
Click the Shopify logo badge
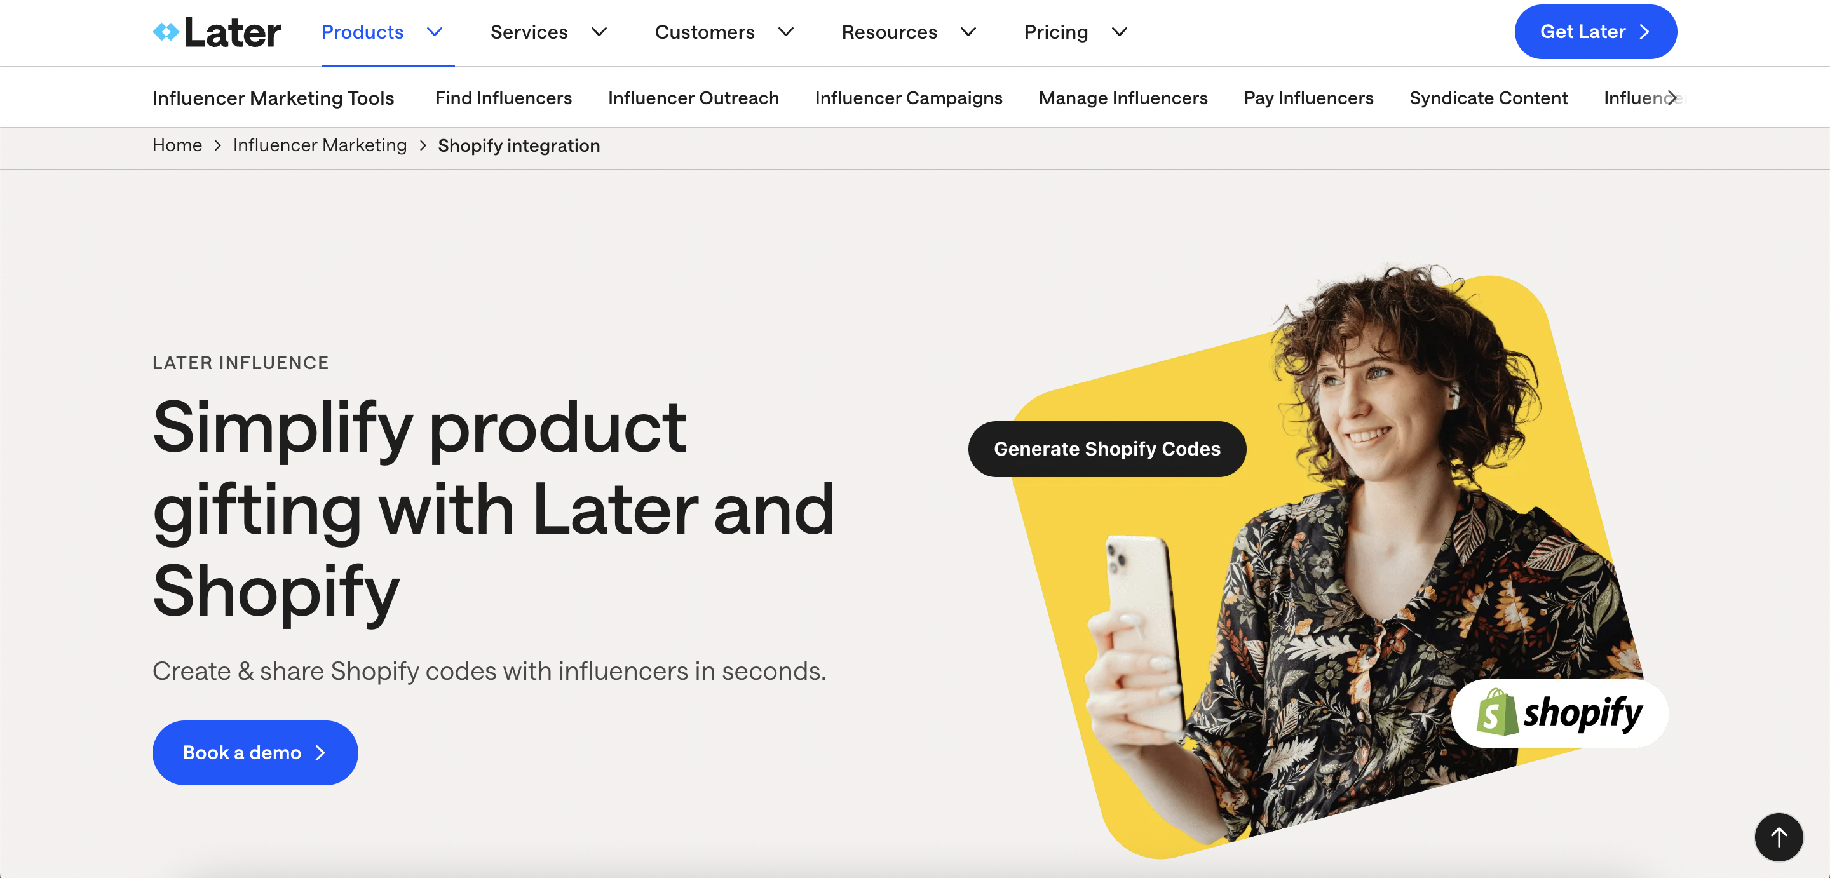[1559, 712]
